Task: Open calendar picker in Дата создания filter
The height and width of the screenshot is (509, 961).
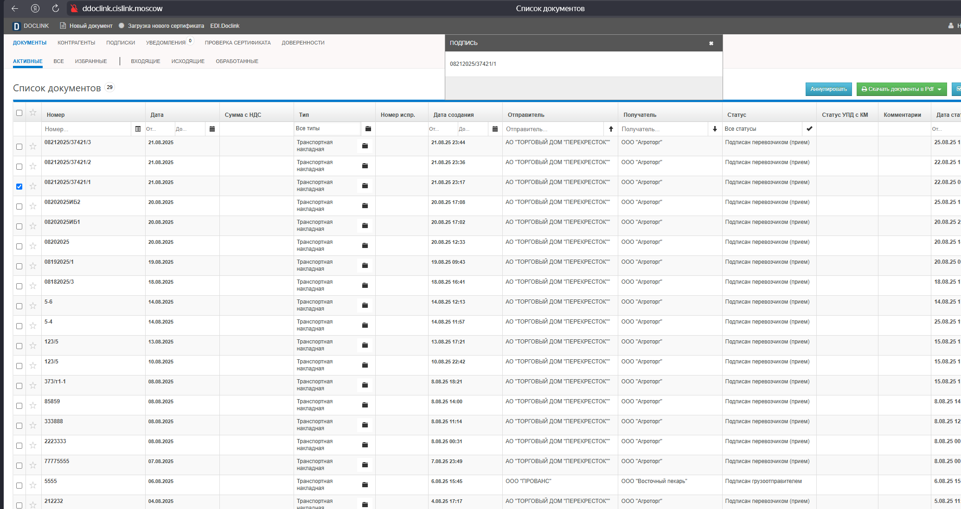Action: pos(495,129)
